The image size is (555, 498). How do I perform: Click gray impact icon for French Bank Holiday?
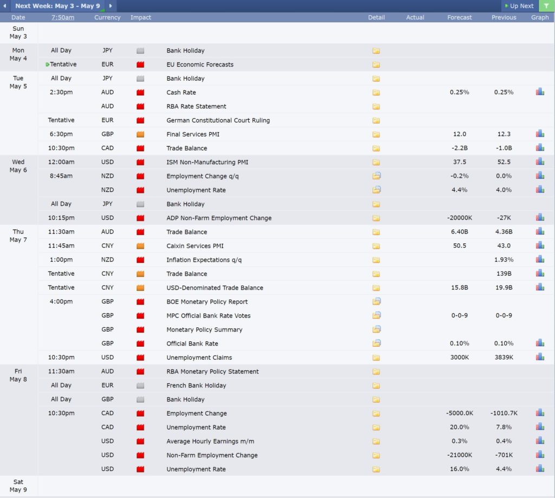pos(140,386)
